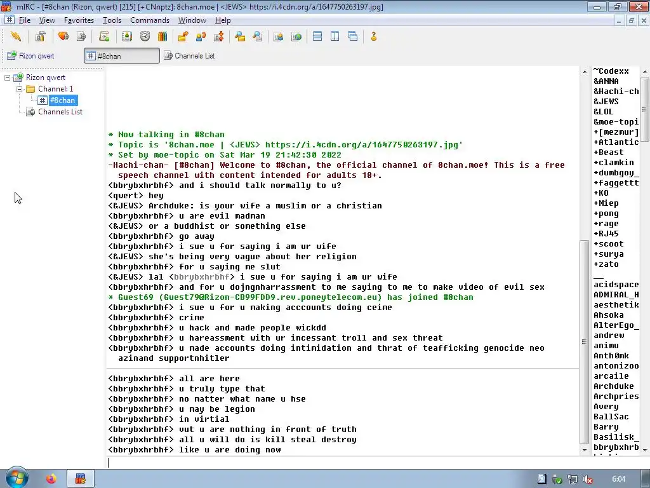Open the Channels List toolbar icon next to heart
650x488 pixels.
click(x=81, y=36)
